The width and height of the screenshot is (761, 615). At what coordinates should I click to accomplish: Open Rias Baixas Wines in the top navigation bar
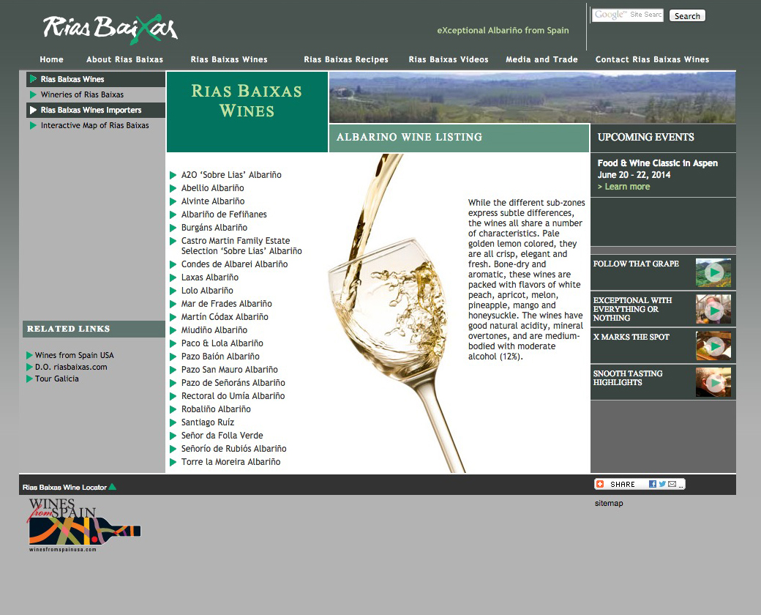pos(229,59)
